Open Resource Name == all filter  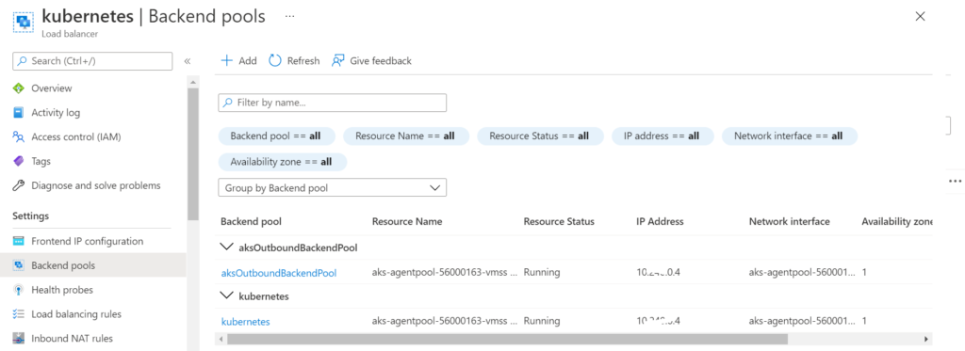[405, 136]
